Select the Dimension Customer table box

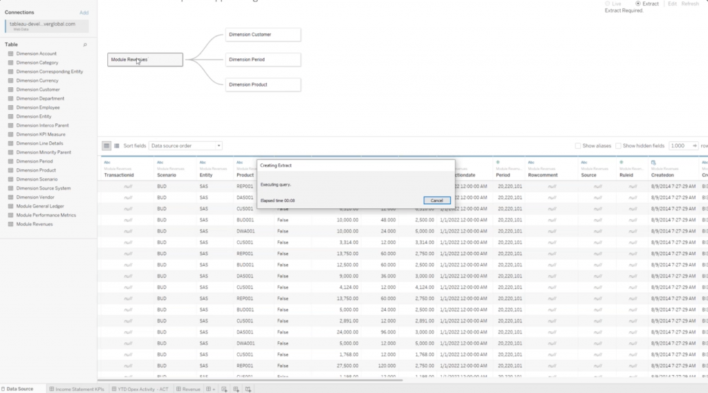pyautogui.click(x=263, y=35)
